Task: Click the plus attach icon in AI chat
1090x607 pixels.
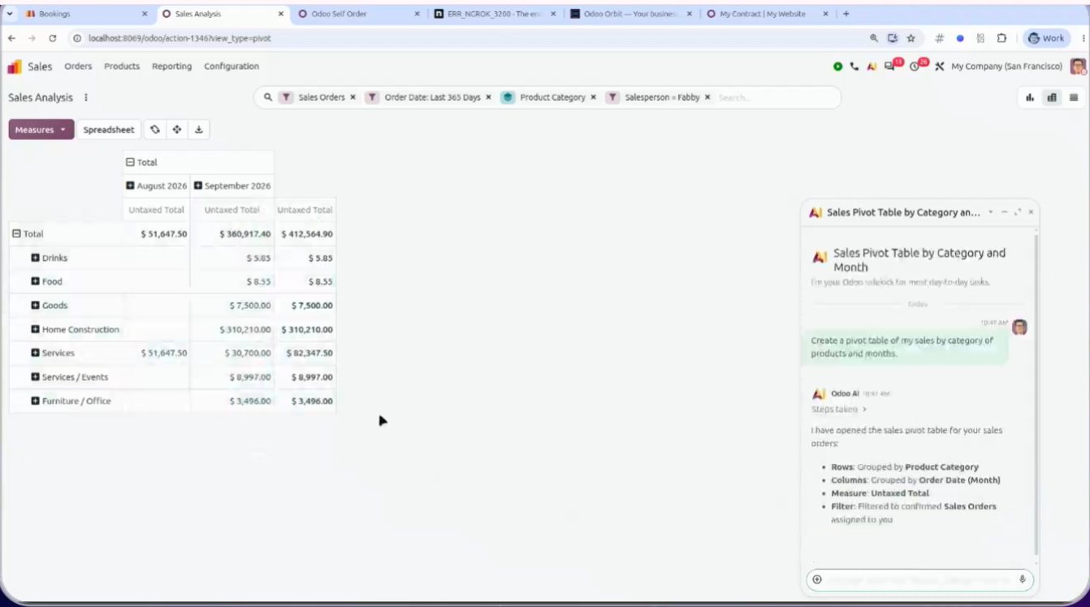Action: pos(817,579)
